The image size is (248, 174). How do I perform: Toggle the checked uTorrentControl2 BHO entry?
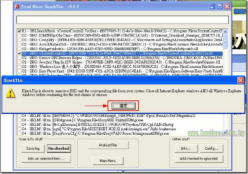click(x=19, y=53)
